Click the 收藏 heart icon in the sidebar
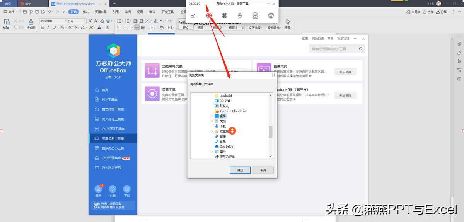Screen dimensions: 464x222 click(113, 189)
